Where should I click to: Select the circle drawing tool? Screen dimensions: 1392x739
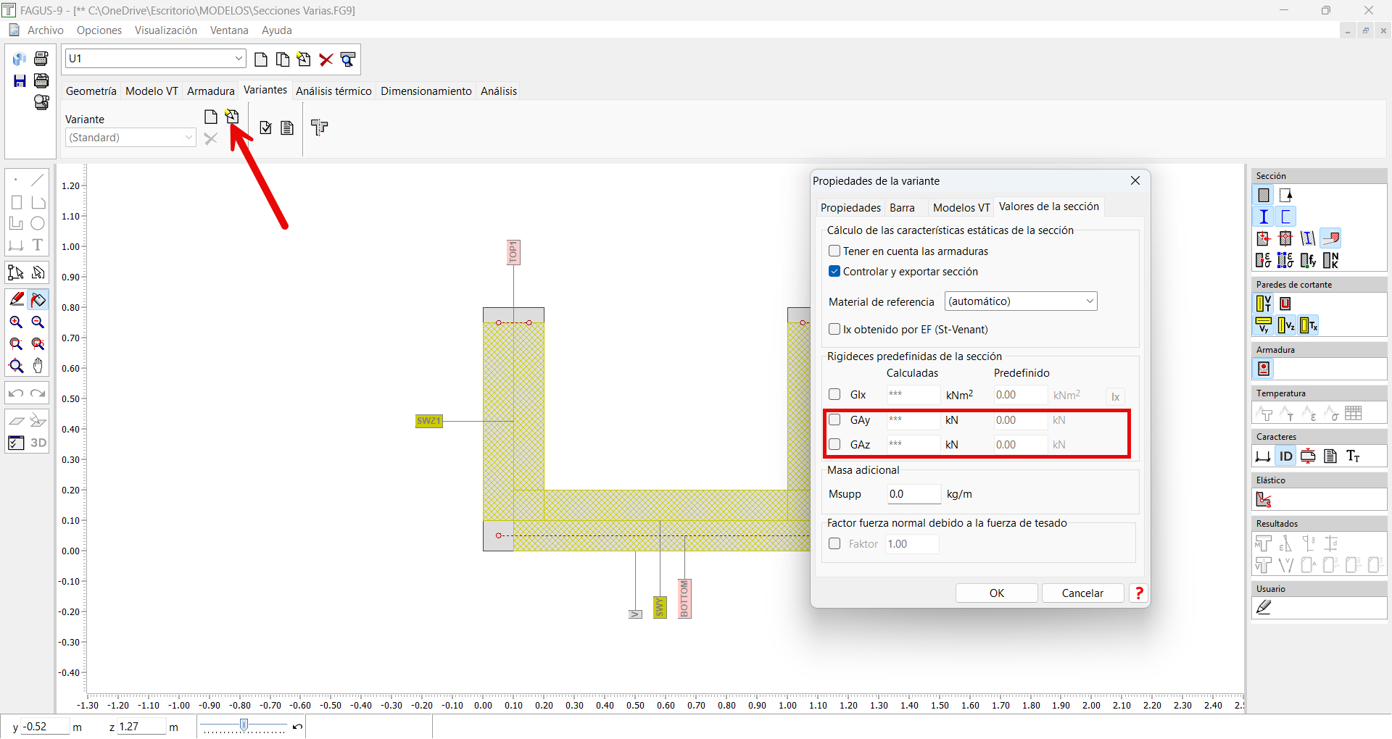point(38,224)
